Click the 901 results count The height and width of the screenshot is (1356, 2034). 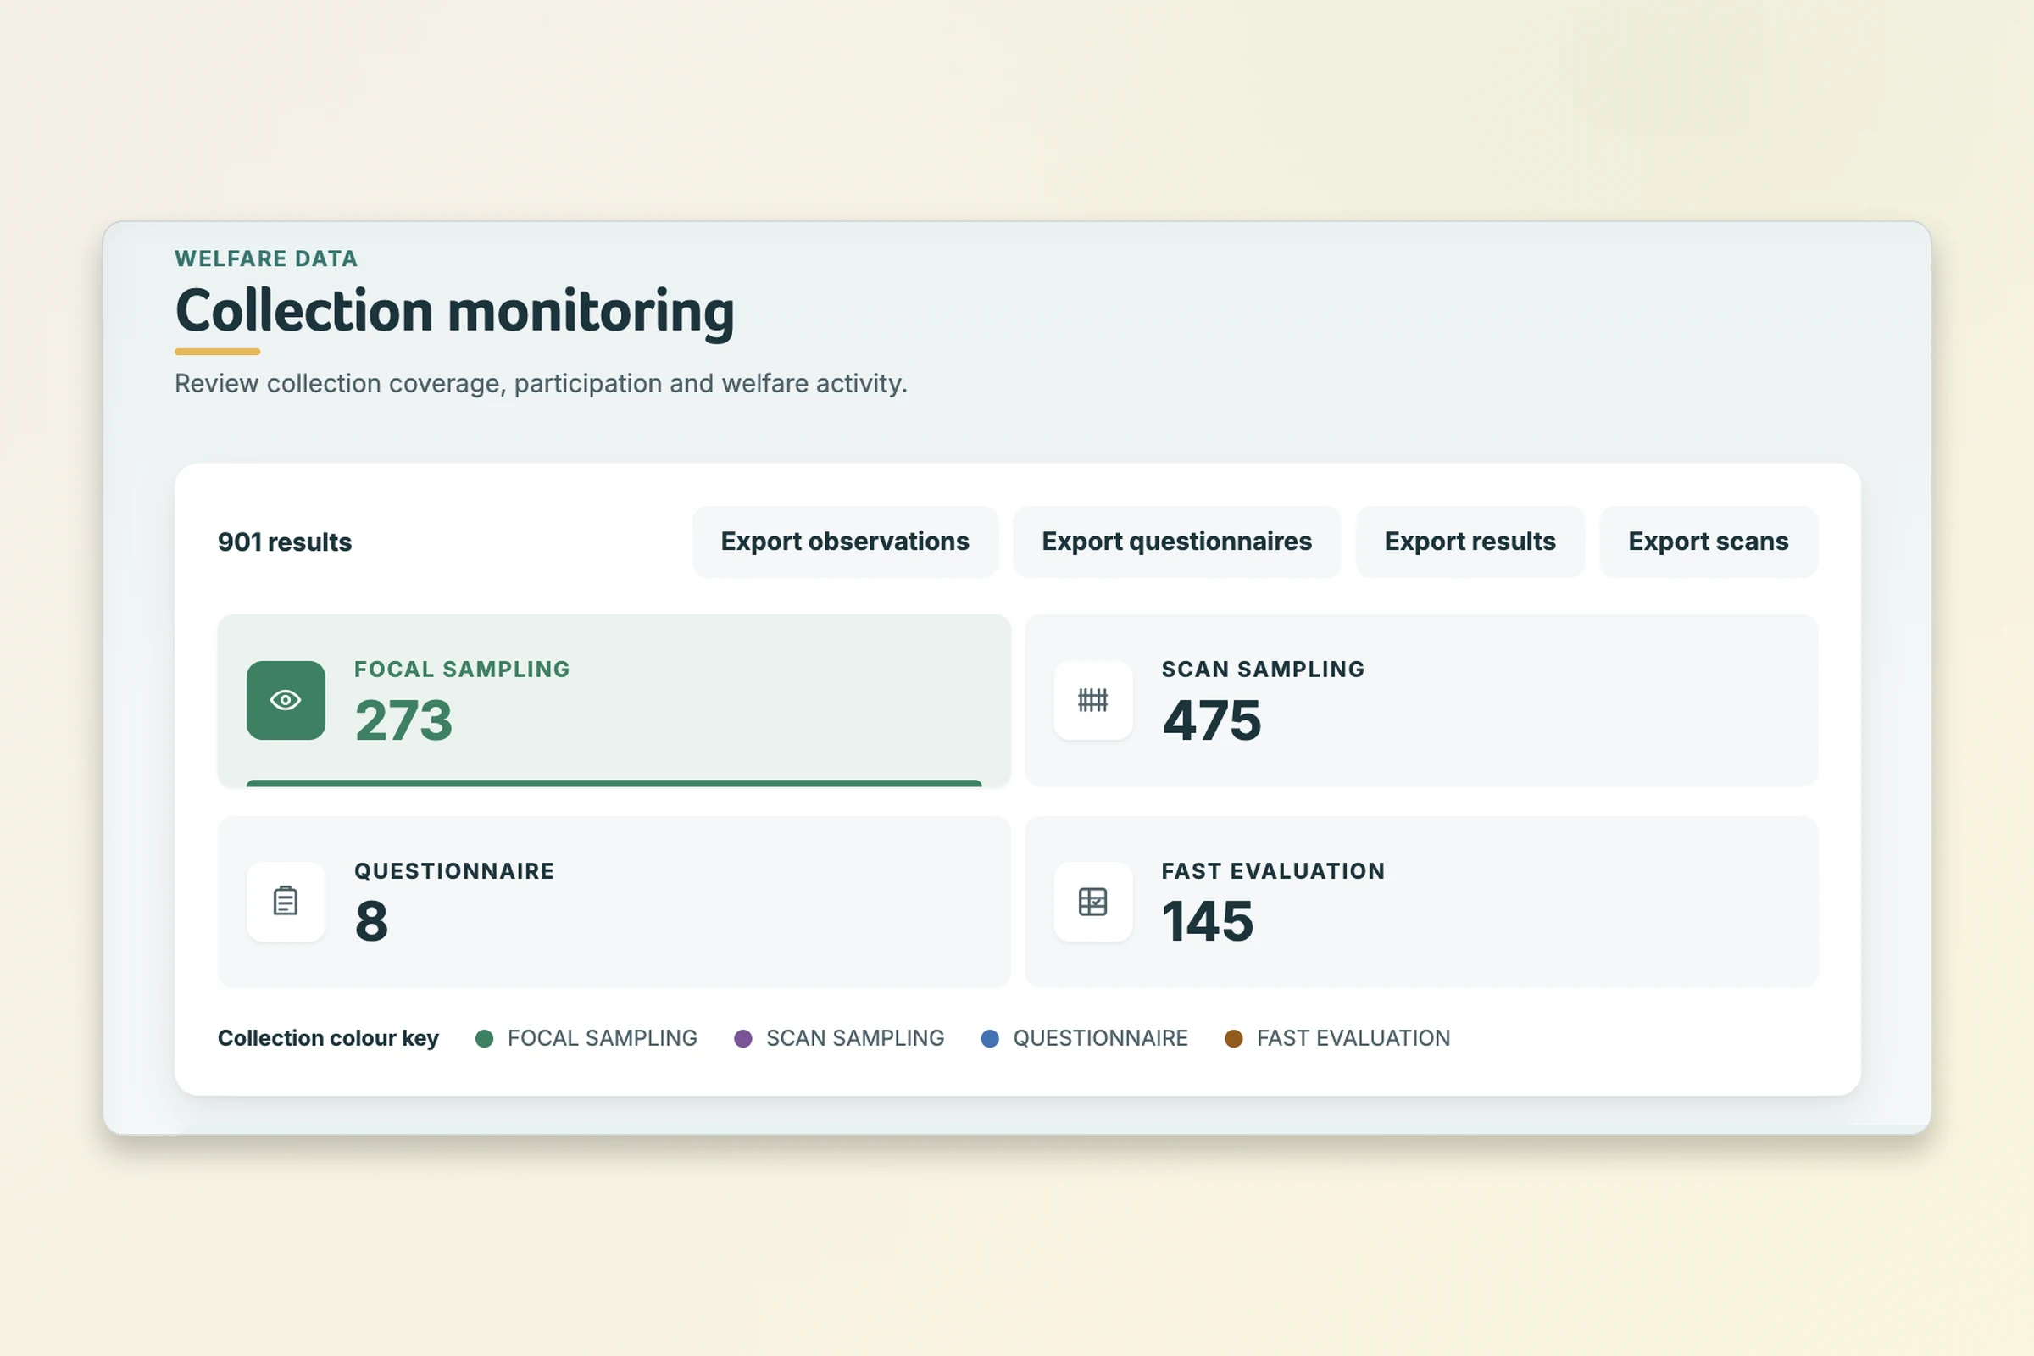[x=285, y=542]
